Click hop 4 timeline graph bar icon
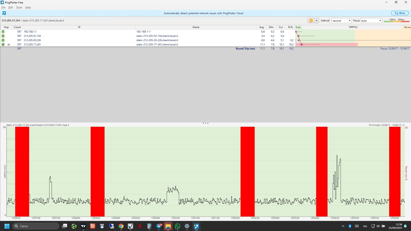This screenshot has width=411, height=231. tap(9, 44)
